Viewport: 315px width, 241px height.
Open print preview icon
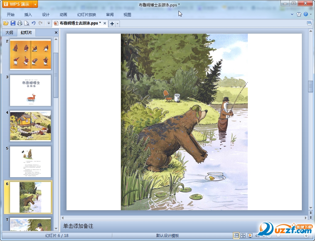point(27,23)
